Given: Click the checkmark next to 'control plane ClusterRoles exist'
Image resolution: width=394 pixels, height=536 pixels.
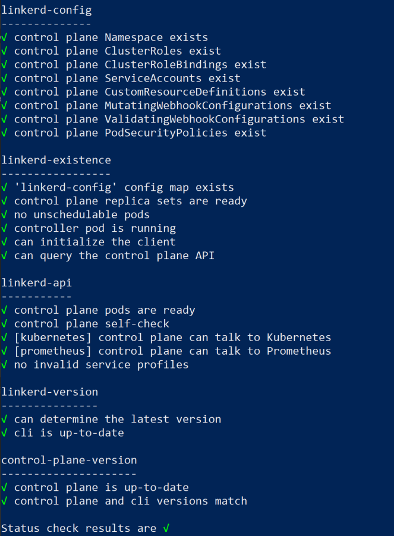Looking at the screenshot, I should click(5, 51).
